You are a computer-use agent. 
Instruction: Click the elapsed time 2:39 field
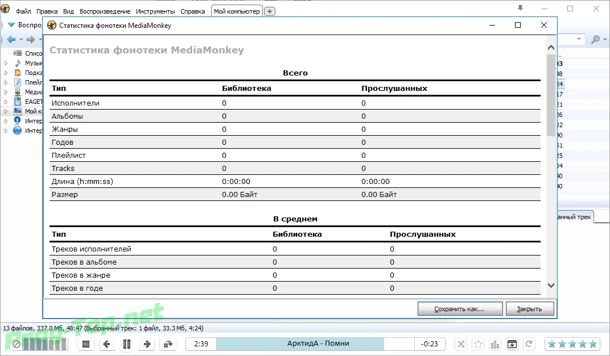point(201,344)
